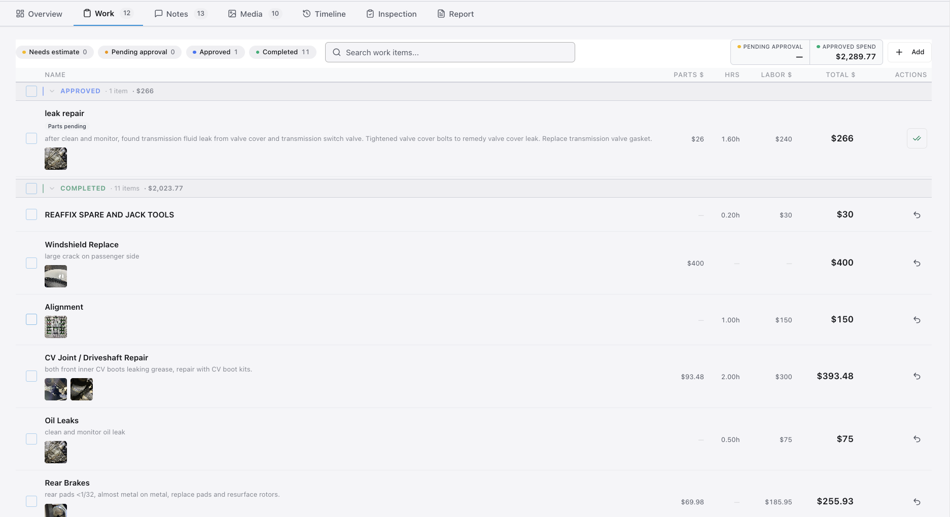The width and height of the screenshot is (950, 517).
Task: Revert the Oil Leaks item status
Action: (917, 439)
